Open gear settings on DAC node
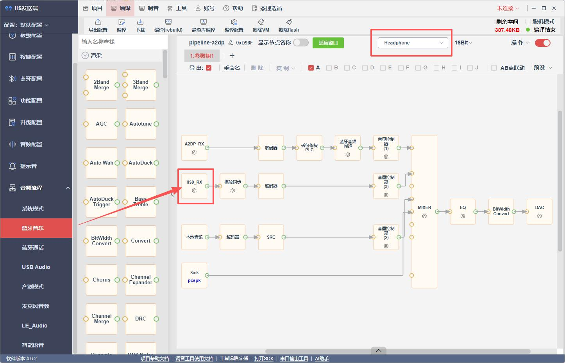The width and height of the screenshot is (565, 363). pyautogui.click(x=540, y=216)
